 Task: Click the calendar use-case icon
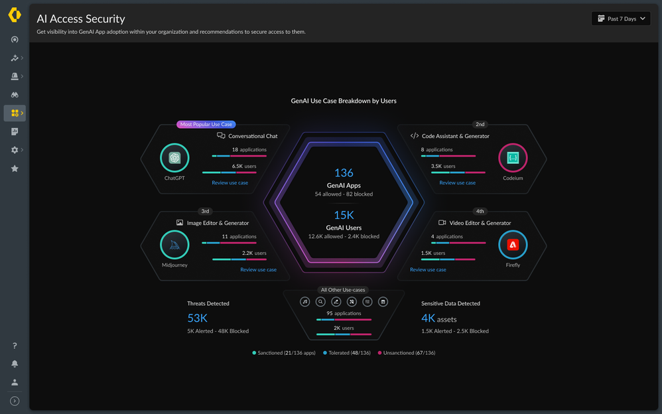(x=383, y=302)
